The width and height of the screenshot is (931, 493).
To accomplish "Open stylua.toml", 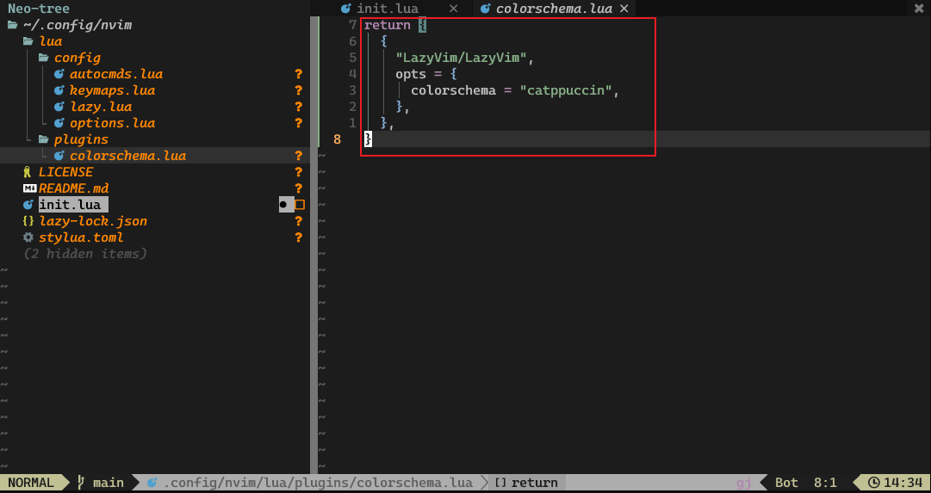I will pos(81,237).
